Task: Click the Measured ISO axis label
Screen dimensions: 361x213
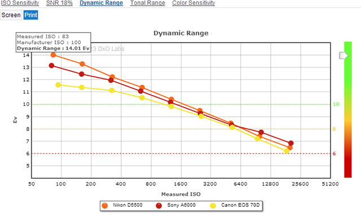Action: (x=181, y=194)
